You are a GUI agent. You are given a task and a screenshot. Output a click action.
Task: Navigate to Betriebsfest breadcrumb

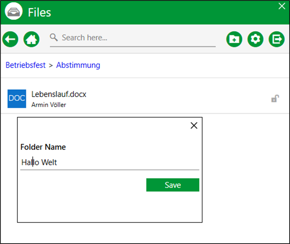click(x=25, y=65)
